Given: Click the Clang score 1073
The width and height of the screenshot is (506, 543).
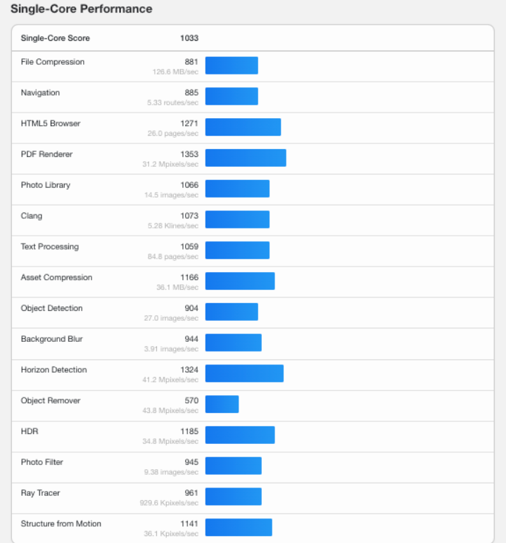Looking at the screenshot, I should [x=189, y=216].
